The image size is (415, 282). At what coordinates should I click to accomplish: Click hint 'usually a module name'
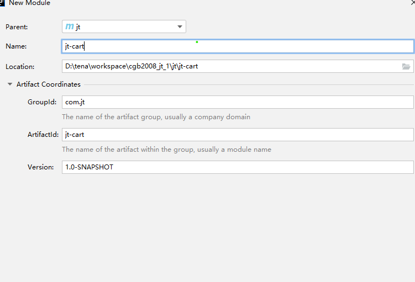(234, 150)
